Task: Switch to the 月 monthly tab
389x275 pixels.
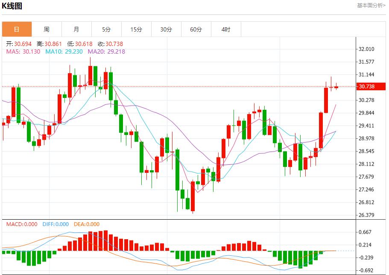Action: click(76, 29)
